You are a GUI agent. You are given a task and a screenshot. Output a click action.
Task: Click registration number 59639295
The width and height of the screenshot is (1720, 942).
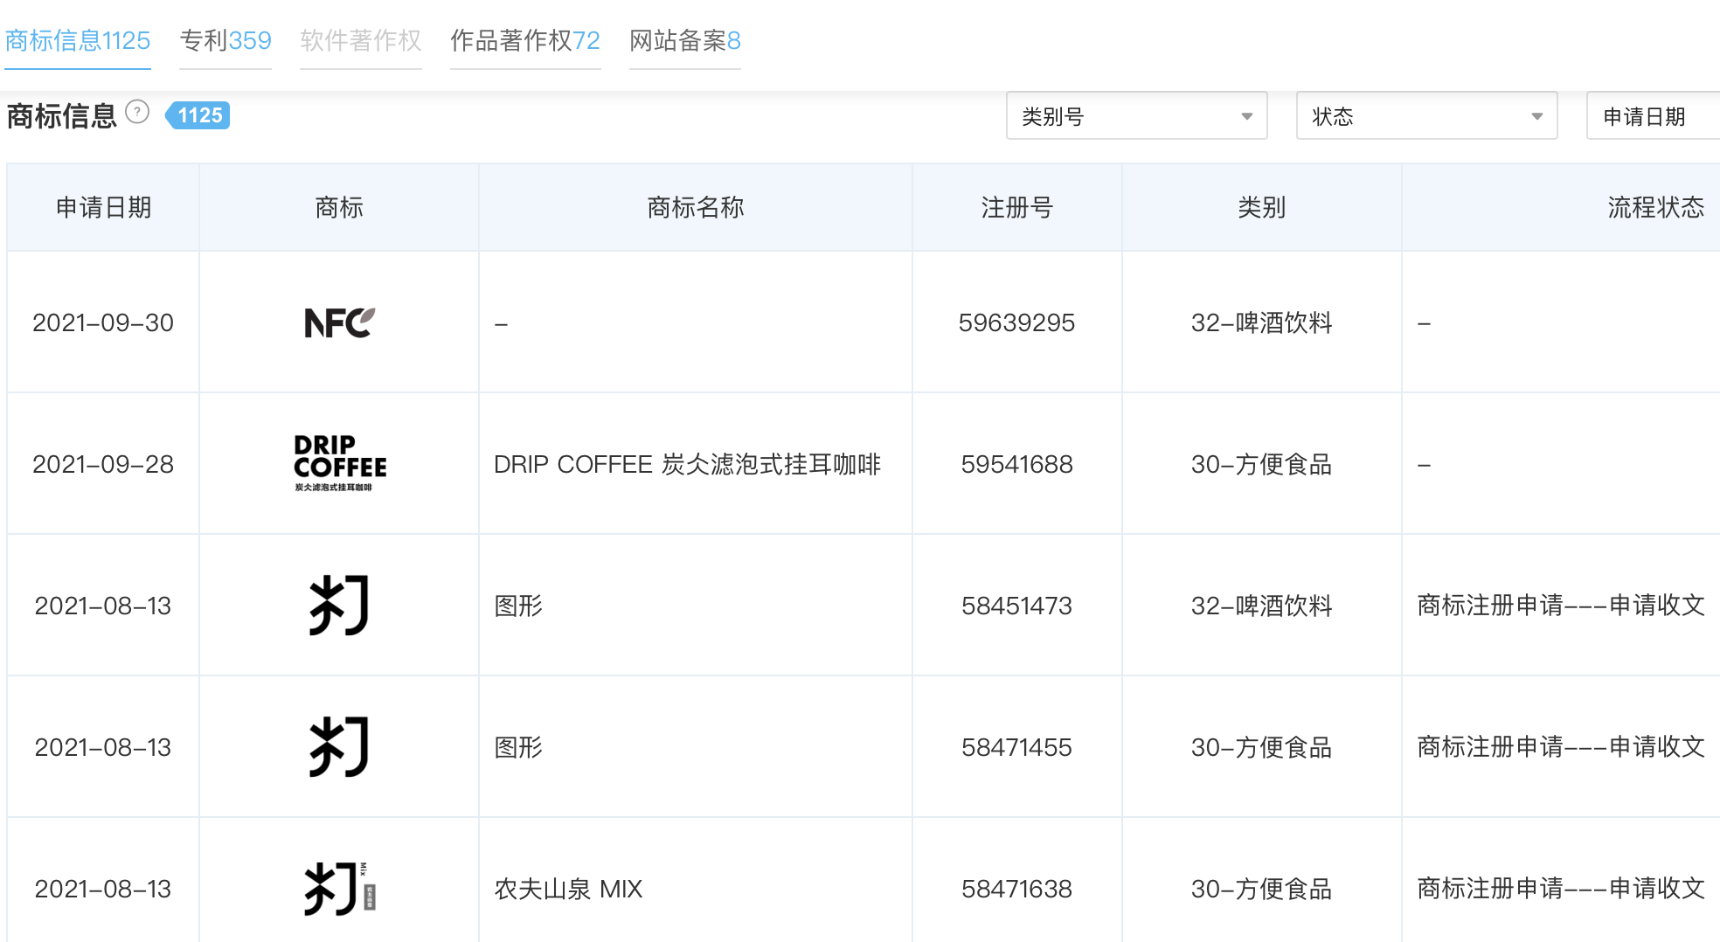tap(1016, 322)
